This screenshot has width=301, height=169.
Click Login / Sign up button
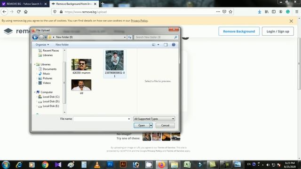click(278, 31)
